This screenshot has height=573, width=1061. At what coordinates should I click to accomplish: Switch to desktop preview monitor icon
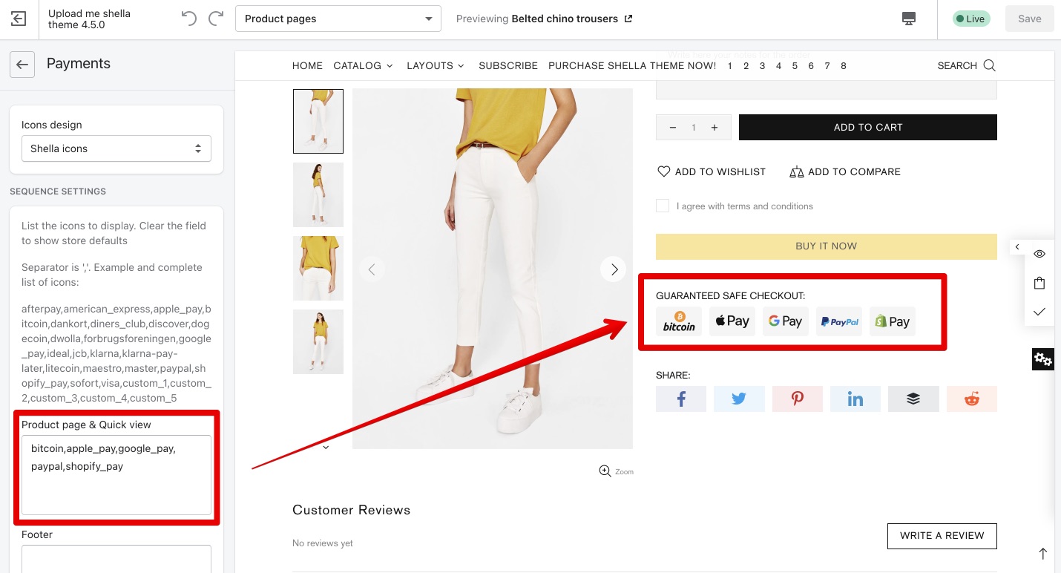(909, 19)
